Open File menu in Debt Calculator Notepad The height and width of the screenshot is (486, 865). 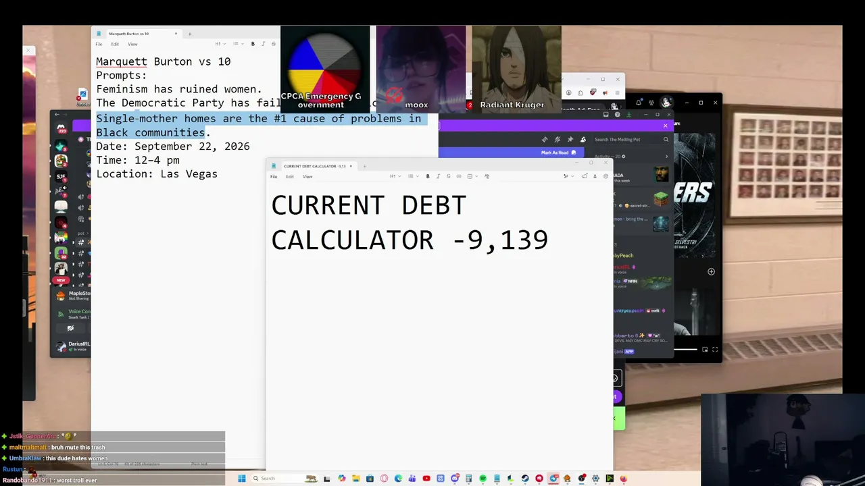274,177
